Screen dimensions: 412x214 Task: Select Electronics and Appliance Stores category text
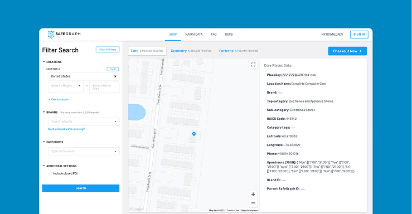point(311,101)
